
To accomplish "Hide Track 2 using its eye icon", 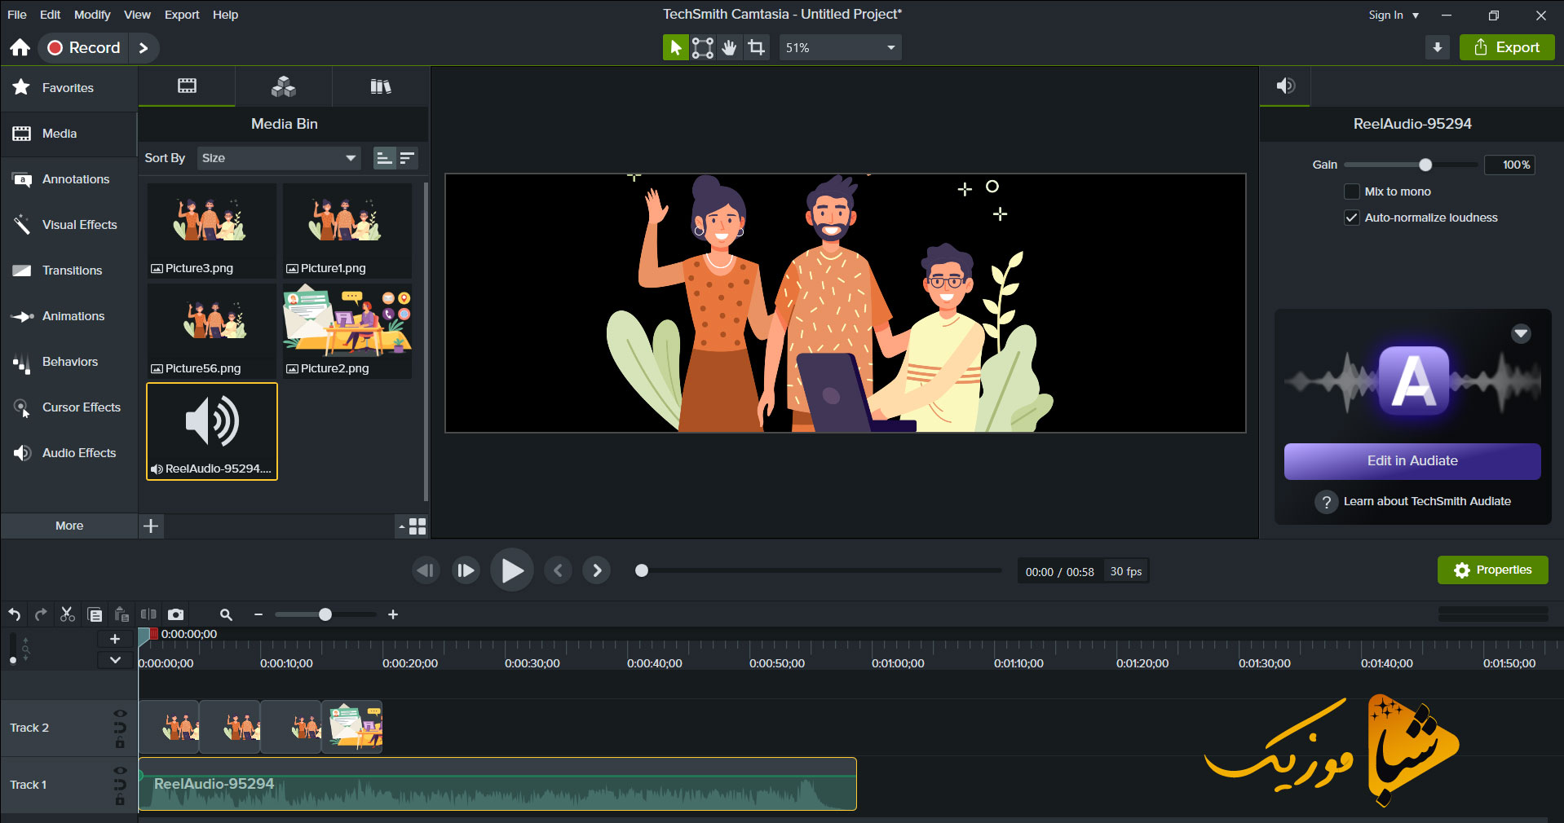I will (120, 714).
